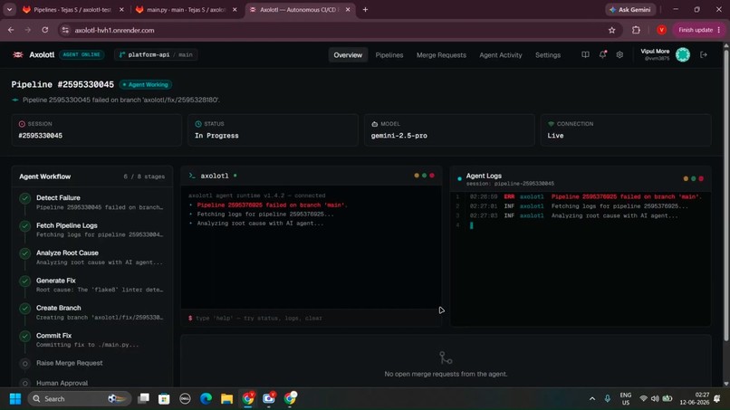Click the green dot in axolotl terminal header
730x410 pixels.
coord(424,176)
